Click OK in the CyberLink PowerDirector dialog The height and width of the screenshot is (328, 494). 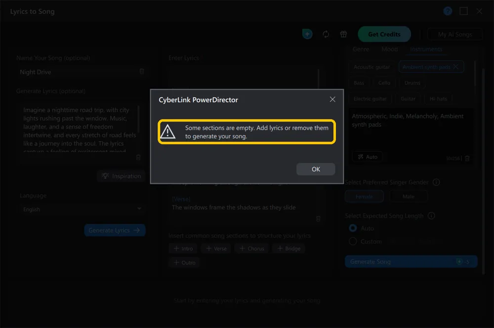pyautogui.click(x=315, y=169)
